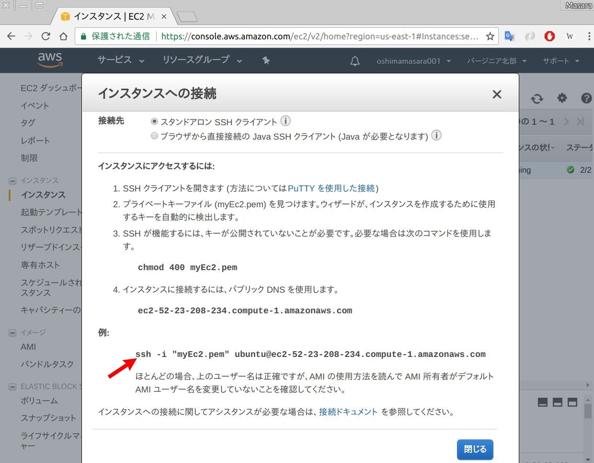Select スタンドアロン SSH クライアント radio option

(x=154, y=121)
